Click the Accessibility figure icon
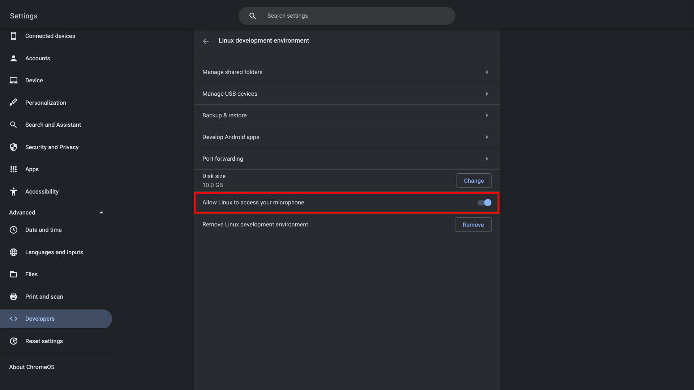This screenshot has height=390, width=694. click(13, 192)
